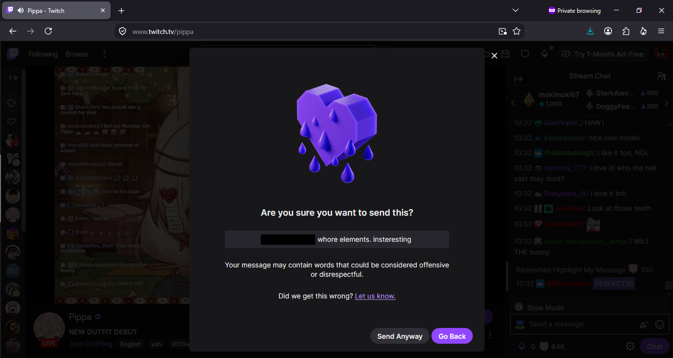
Task: Open the browser extensions menu
Action: (626, 31)
